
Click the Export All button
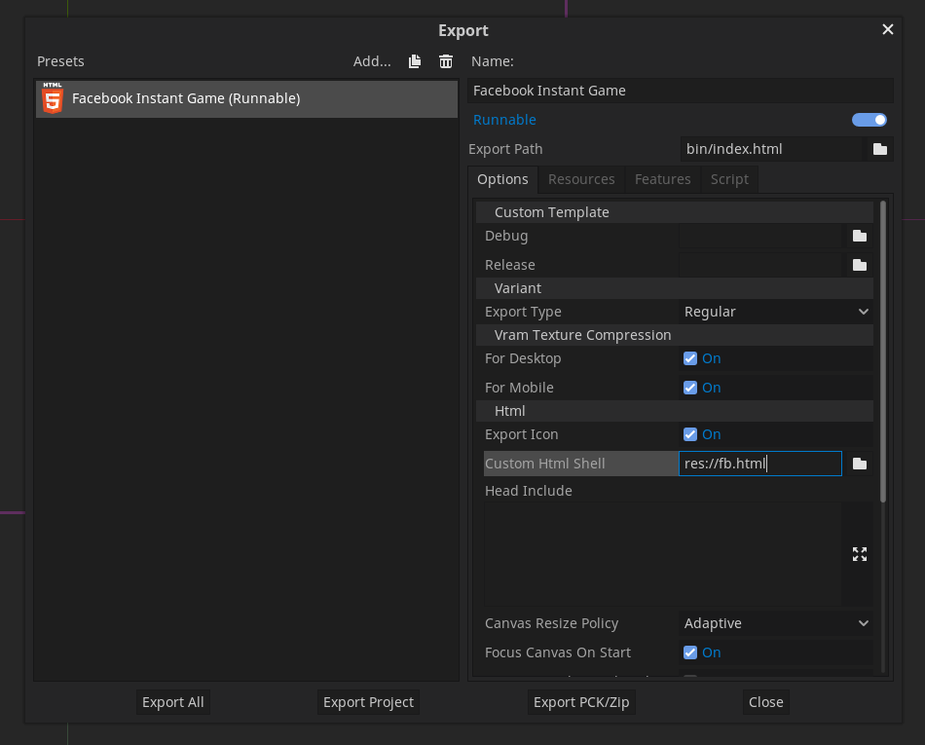[x=173, y=702]
